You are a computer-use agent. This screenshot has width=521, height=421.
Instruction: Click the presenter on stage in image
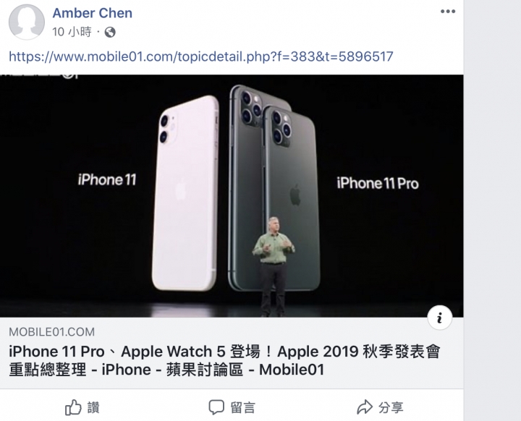(274, 266)
